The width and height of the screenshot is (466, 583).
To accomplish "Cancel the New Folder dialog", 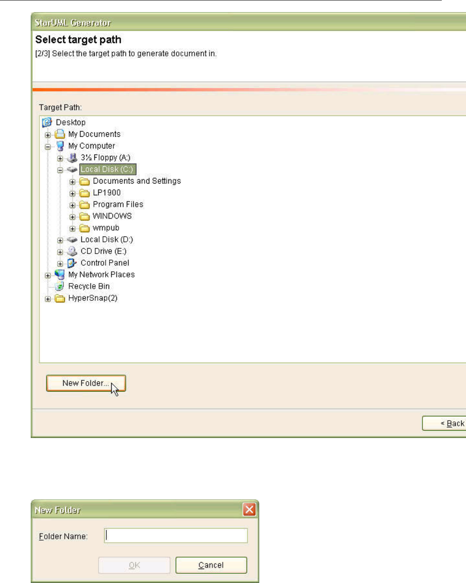I will pyautogui.click(x=211, y=565).
